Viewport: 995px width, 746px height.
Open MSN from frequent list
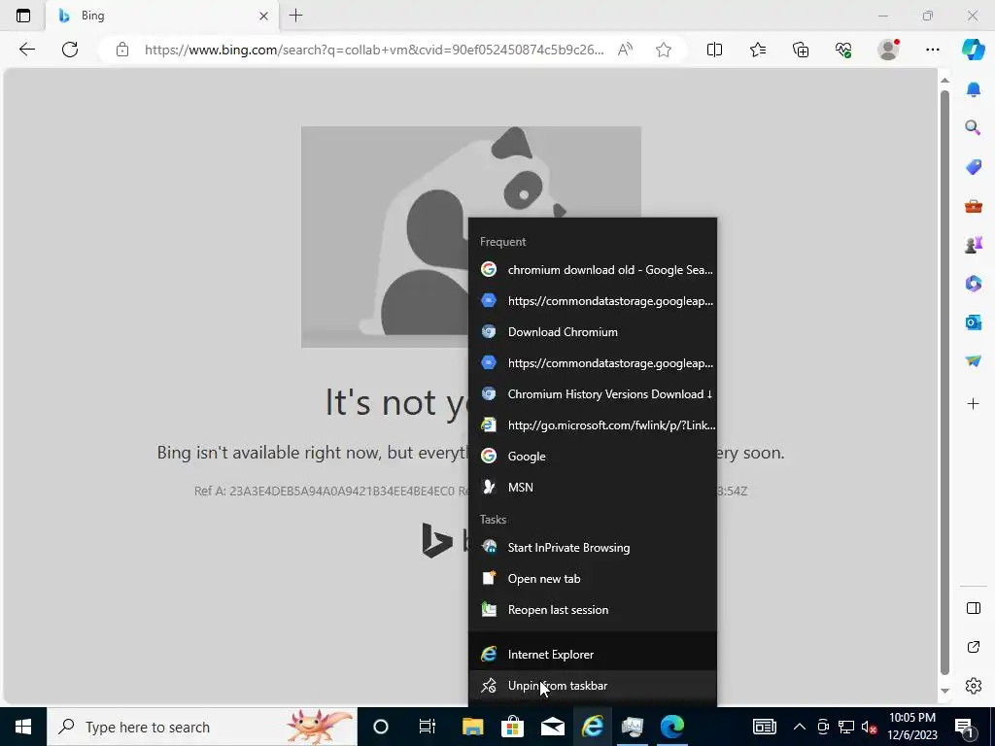click(x=593, y=488)
